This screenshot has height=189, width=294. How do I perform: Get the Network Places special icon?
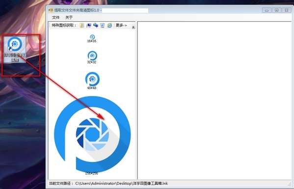[x=96, y=26]
